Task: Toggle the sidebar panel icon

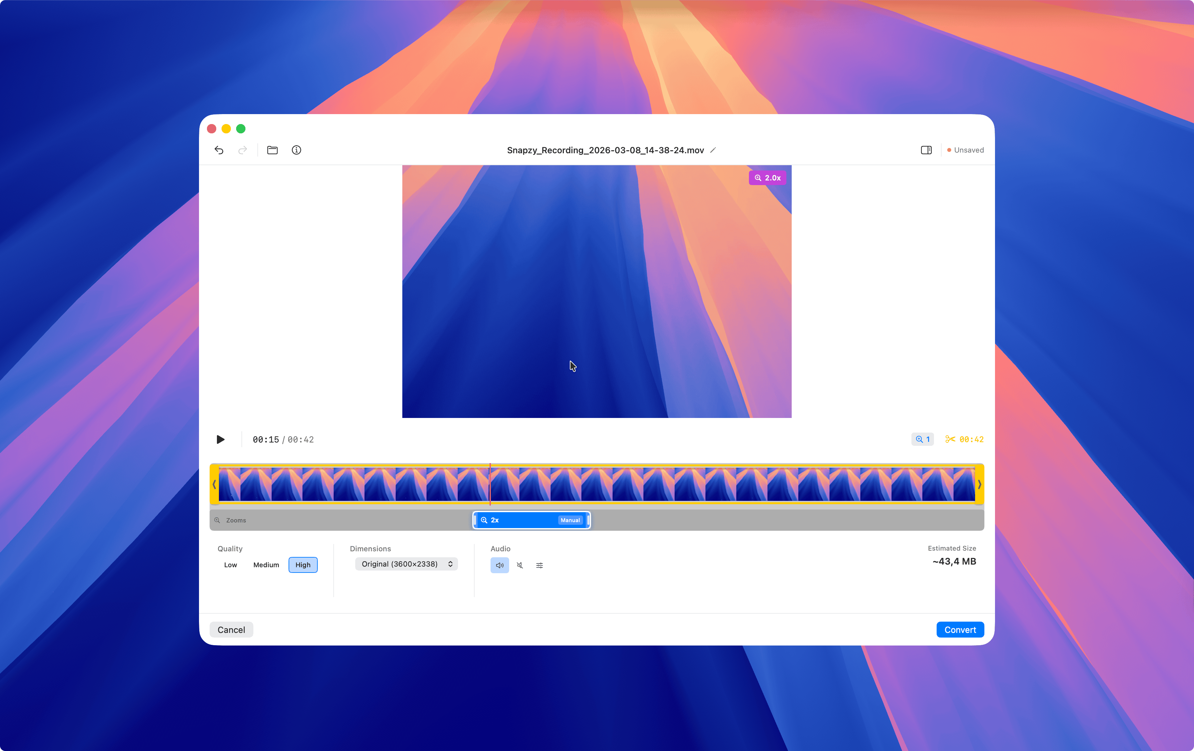Action: pos(926,150)
